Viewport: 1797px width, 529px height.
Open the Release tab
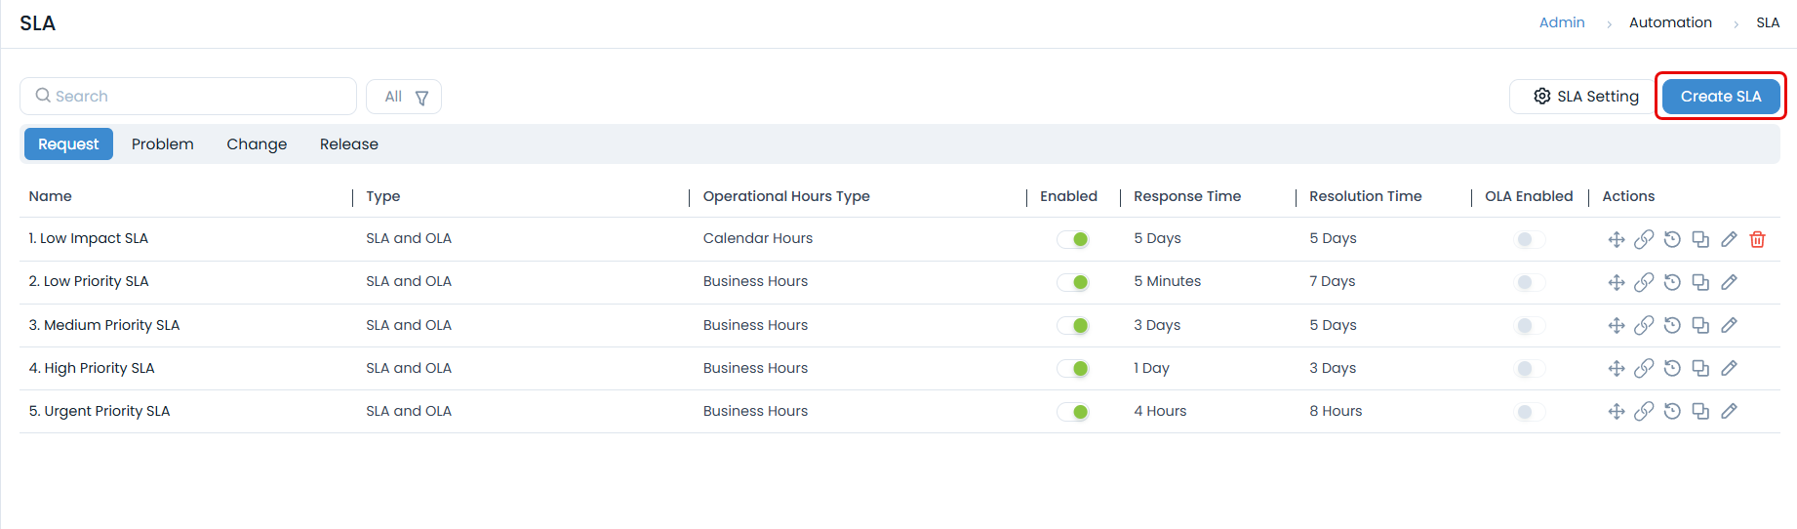pyautogui.click(x=348, y=144)
